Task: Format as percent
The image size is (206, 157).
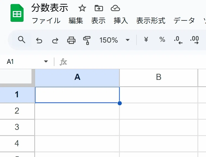Action: (x=162, y=39)
